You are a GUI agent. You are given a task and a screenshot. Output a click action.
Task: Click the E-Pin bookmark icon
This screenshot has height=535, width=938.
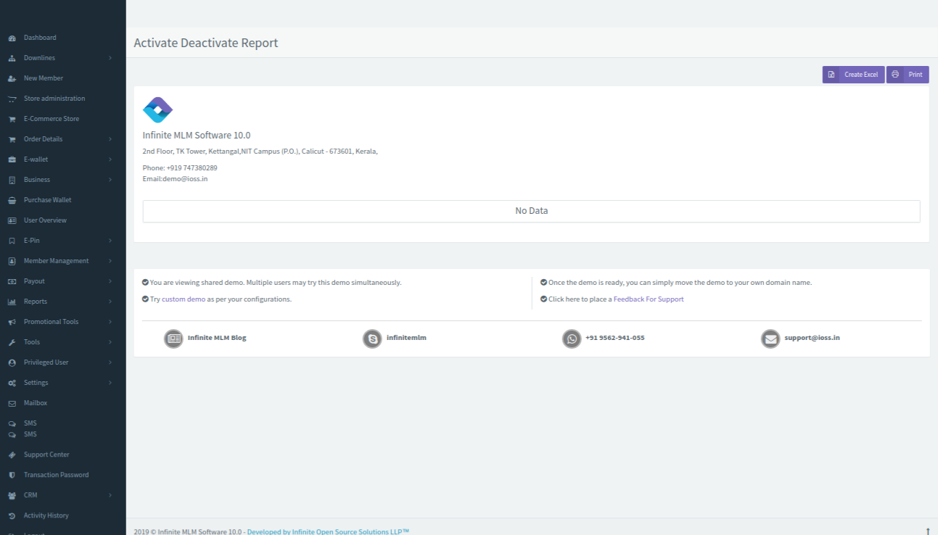[12, 241]
